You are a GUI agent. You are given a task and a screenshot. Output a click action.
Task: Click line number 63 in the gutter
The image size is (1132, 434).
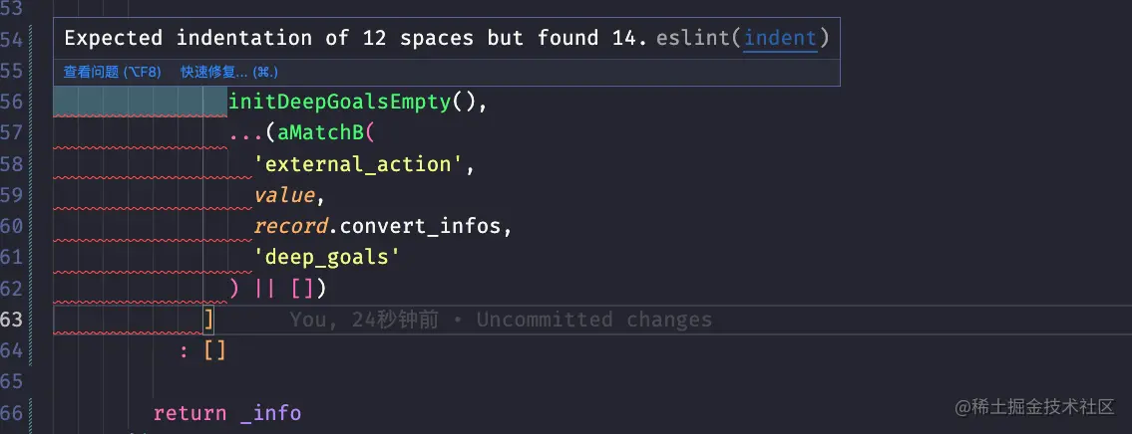click(x=13, y=320)
